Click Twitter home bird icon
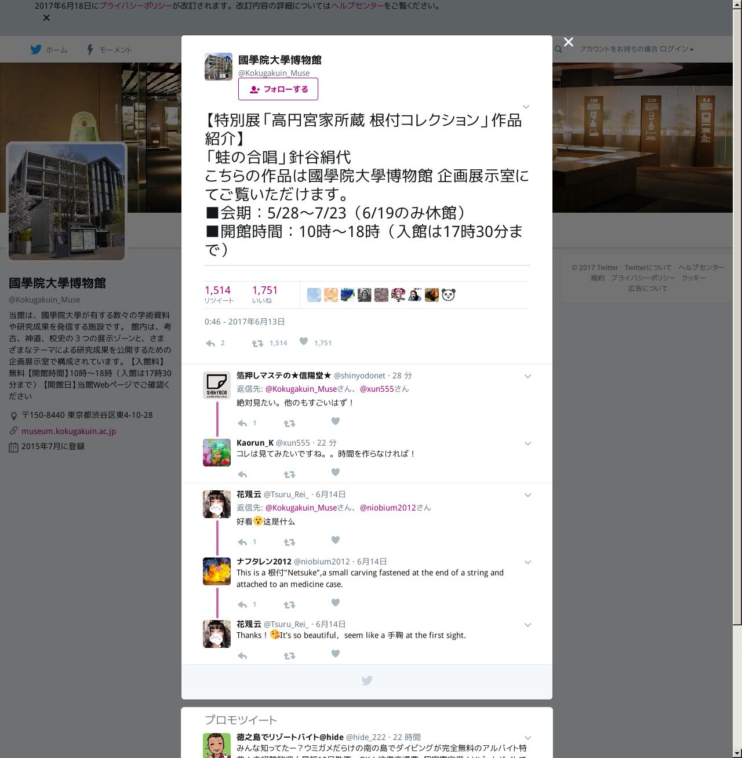Viewport: 742px width, 758px height. click(36, 50)
